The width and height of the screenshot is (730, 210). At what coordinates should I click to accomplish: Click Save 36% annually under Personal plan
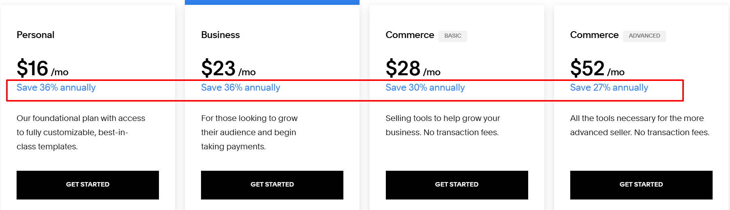(56, 88)
